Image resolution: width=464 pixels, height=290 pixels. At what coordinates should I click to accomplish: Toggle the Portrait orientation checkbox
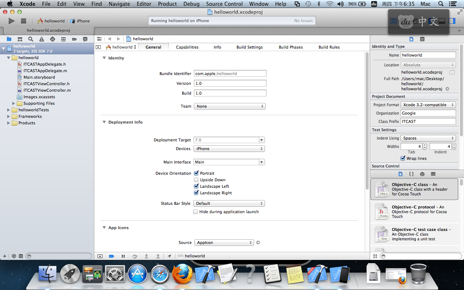pyautogui.click(x=196, y=173)
